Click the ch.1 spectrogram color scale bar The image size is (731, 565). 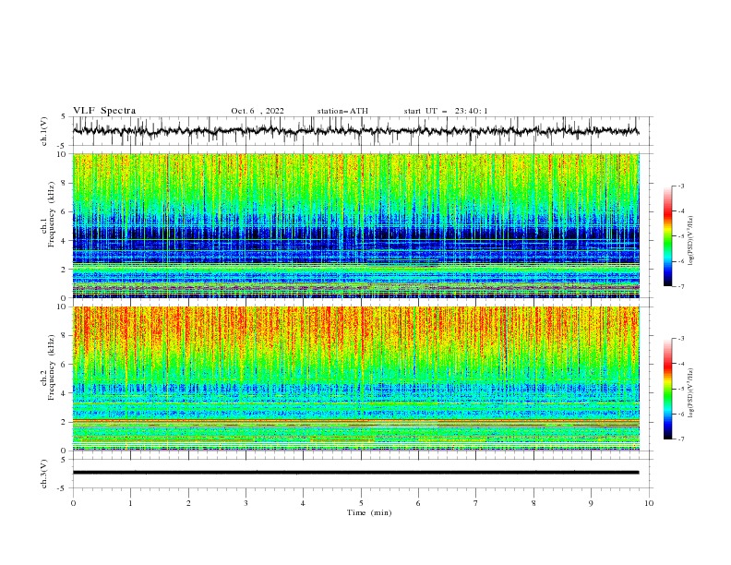(x=667, y=235)
